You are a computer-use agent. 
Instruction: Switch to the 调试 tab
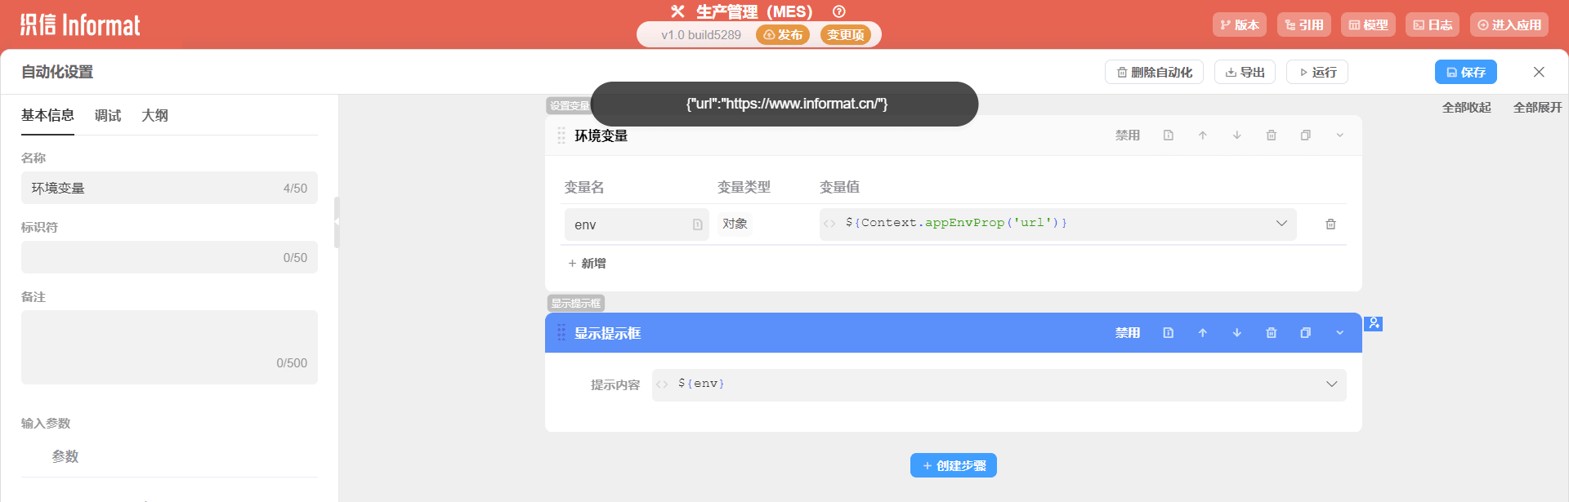coord(108,116)
